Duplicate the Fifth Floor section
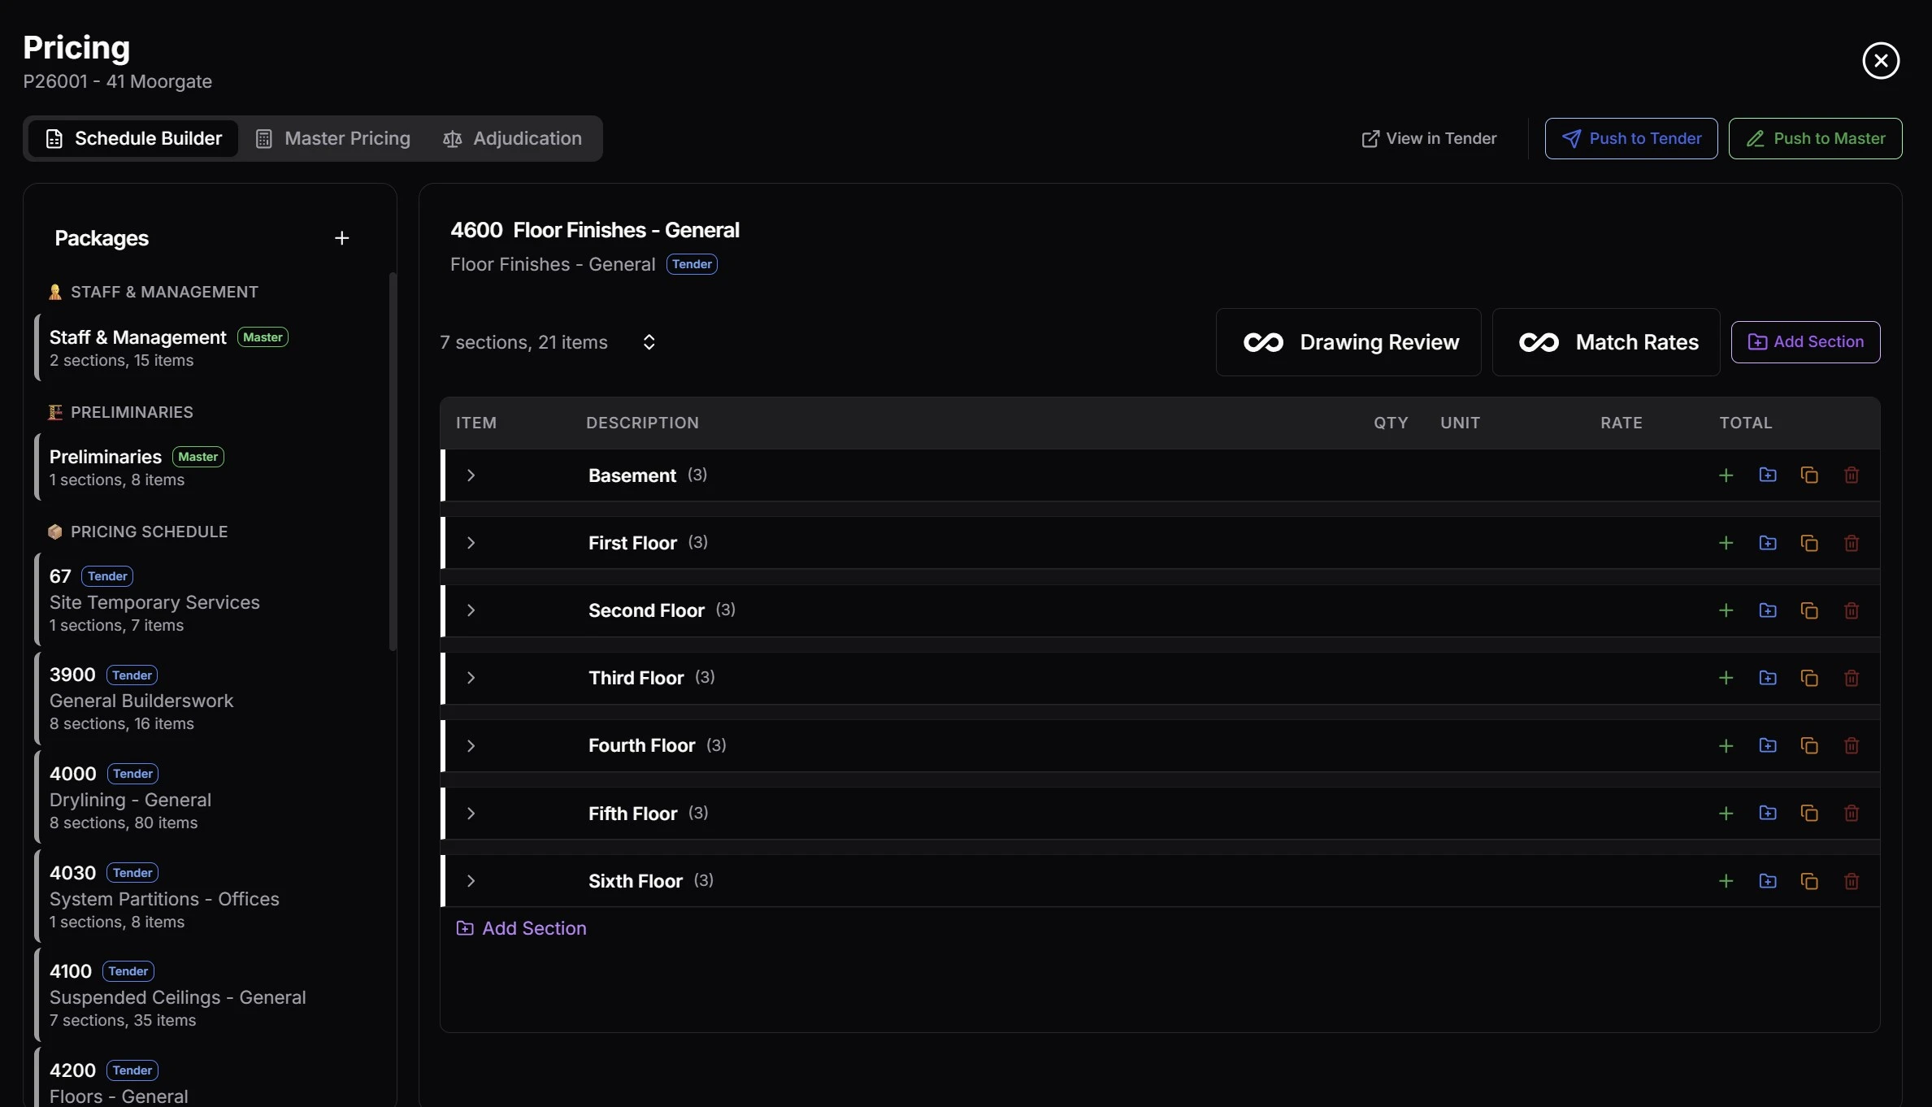Viewport: 1932px width, 1107px height. click(x=1809, y=814)
